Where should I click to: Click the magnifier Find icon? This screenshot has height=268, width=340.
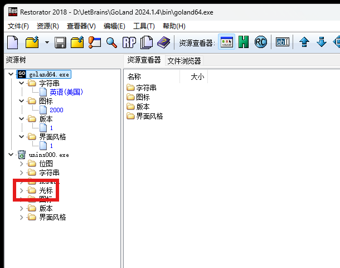point(111,42)
